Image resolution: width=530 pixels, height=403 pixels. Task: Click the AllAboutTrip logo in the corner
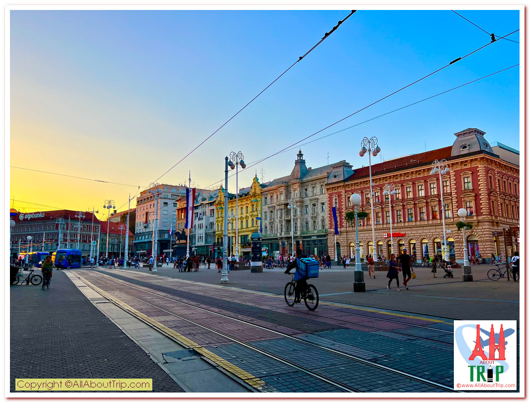coord(485,354)
